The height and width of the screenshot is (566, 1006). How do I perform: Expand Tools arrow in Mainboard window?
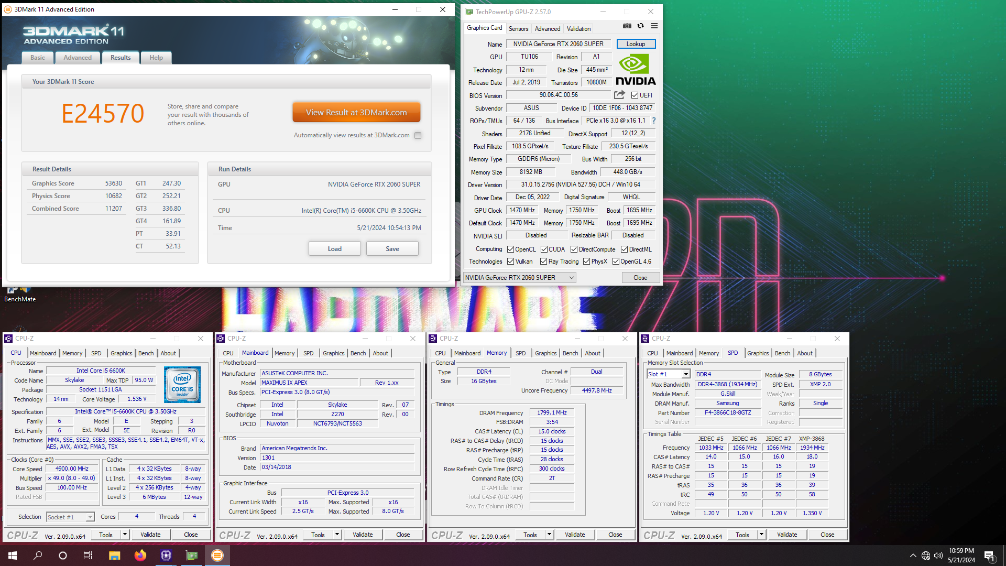(337, 535)
